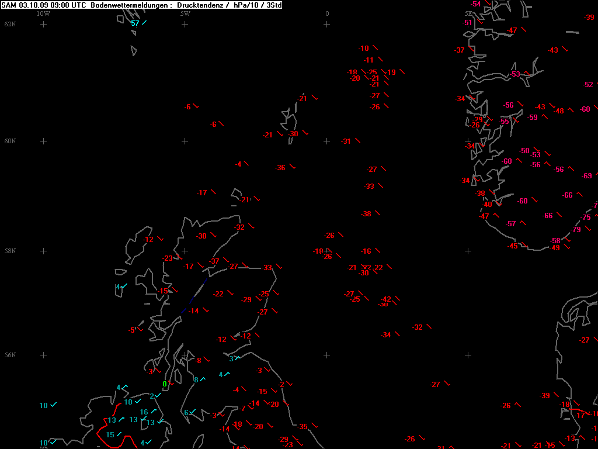Click the -79 pressure tendency station
Image resolution: width=598 pixels, height=449 pixels.
tap(576, 230)
